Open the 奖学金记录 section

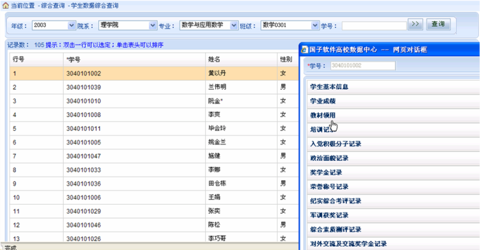pyautogui.click(x=394, y=173)
